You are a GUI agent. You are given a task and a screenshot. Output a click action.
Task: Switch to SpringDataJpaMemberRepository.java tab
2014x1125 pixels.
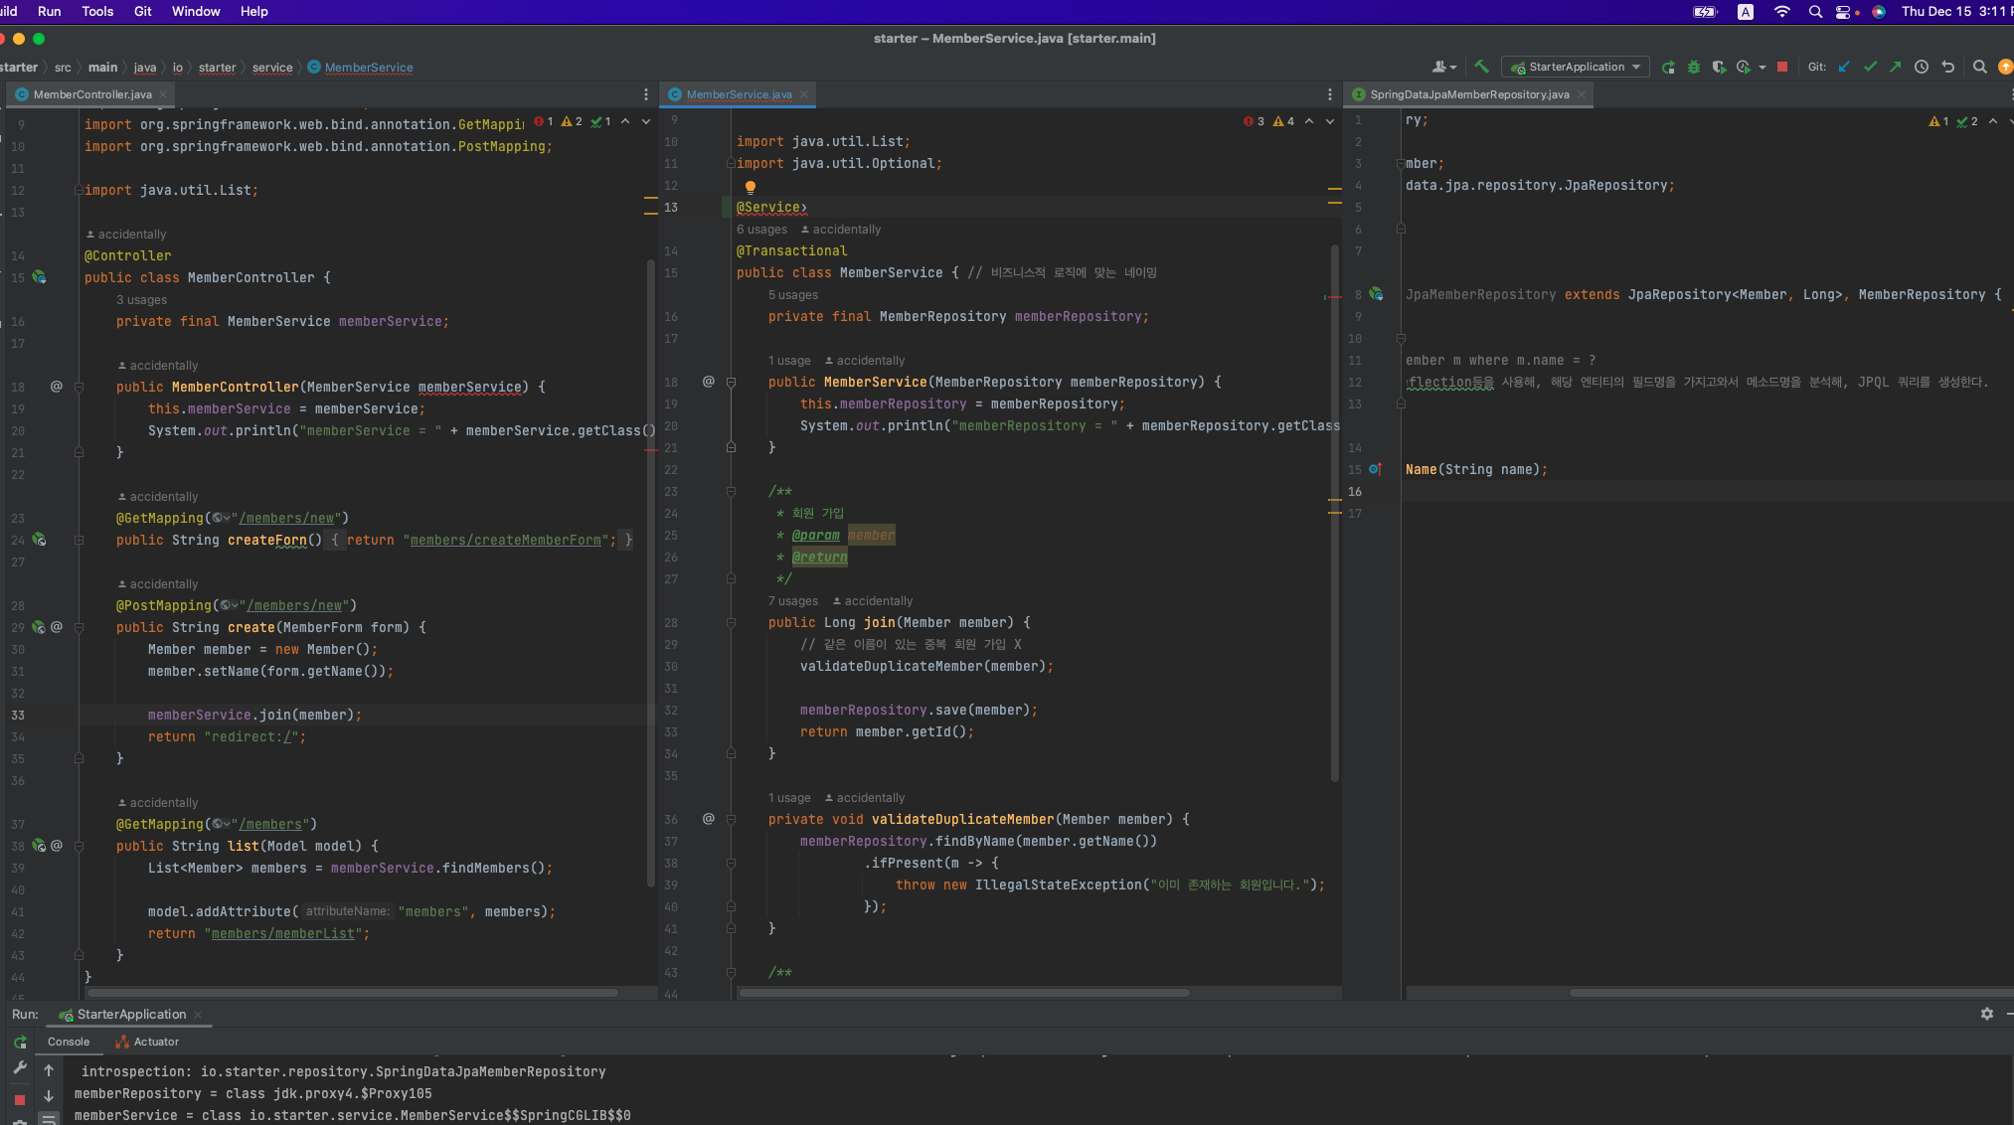(x=1469, y=94)
